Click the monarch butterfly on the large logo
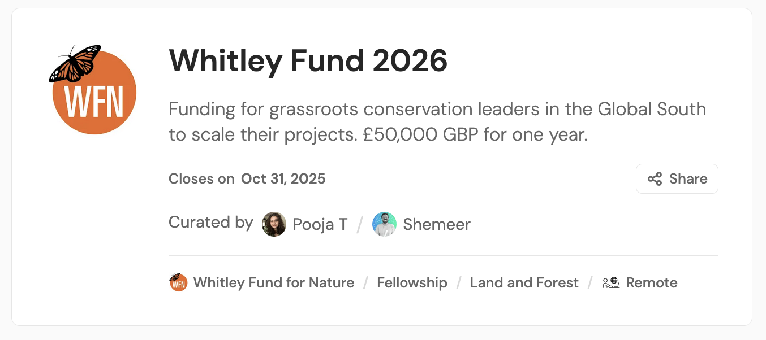 pos(74,63)
